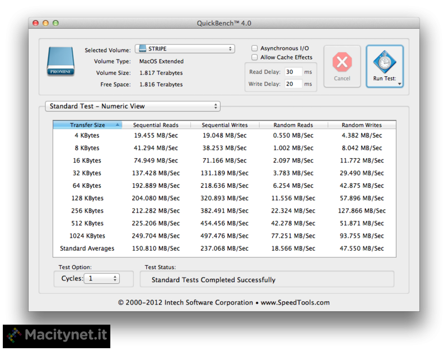This screenshot has height=351, width=448.
Task: Open the Standard Test – Numeric View dropdown
Action: pyautogui.click(x=133, y=106)
